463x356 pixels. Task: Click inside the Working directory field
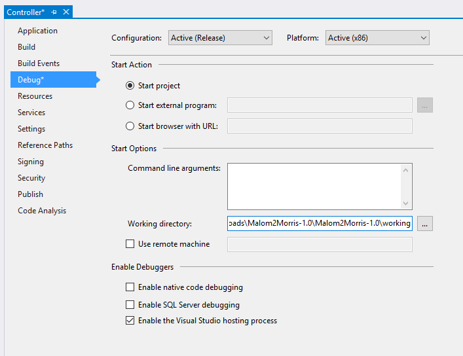320,224
